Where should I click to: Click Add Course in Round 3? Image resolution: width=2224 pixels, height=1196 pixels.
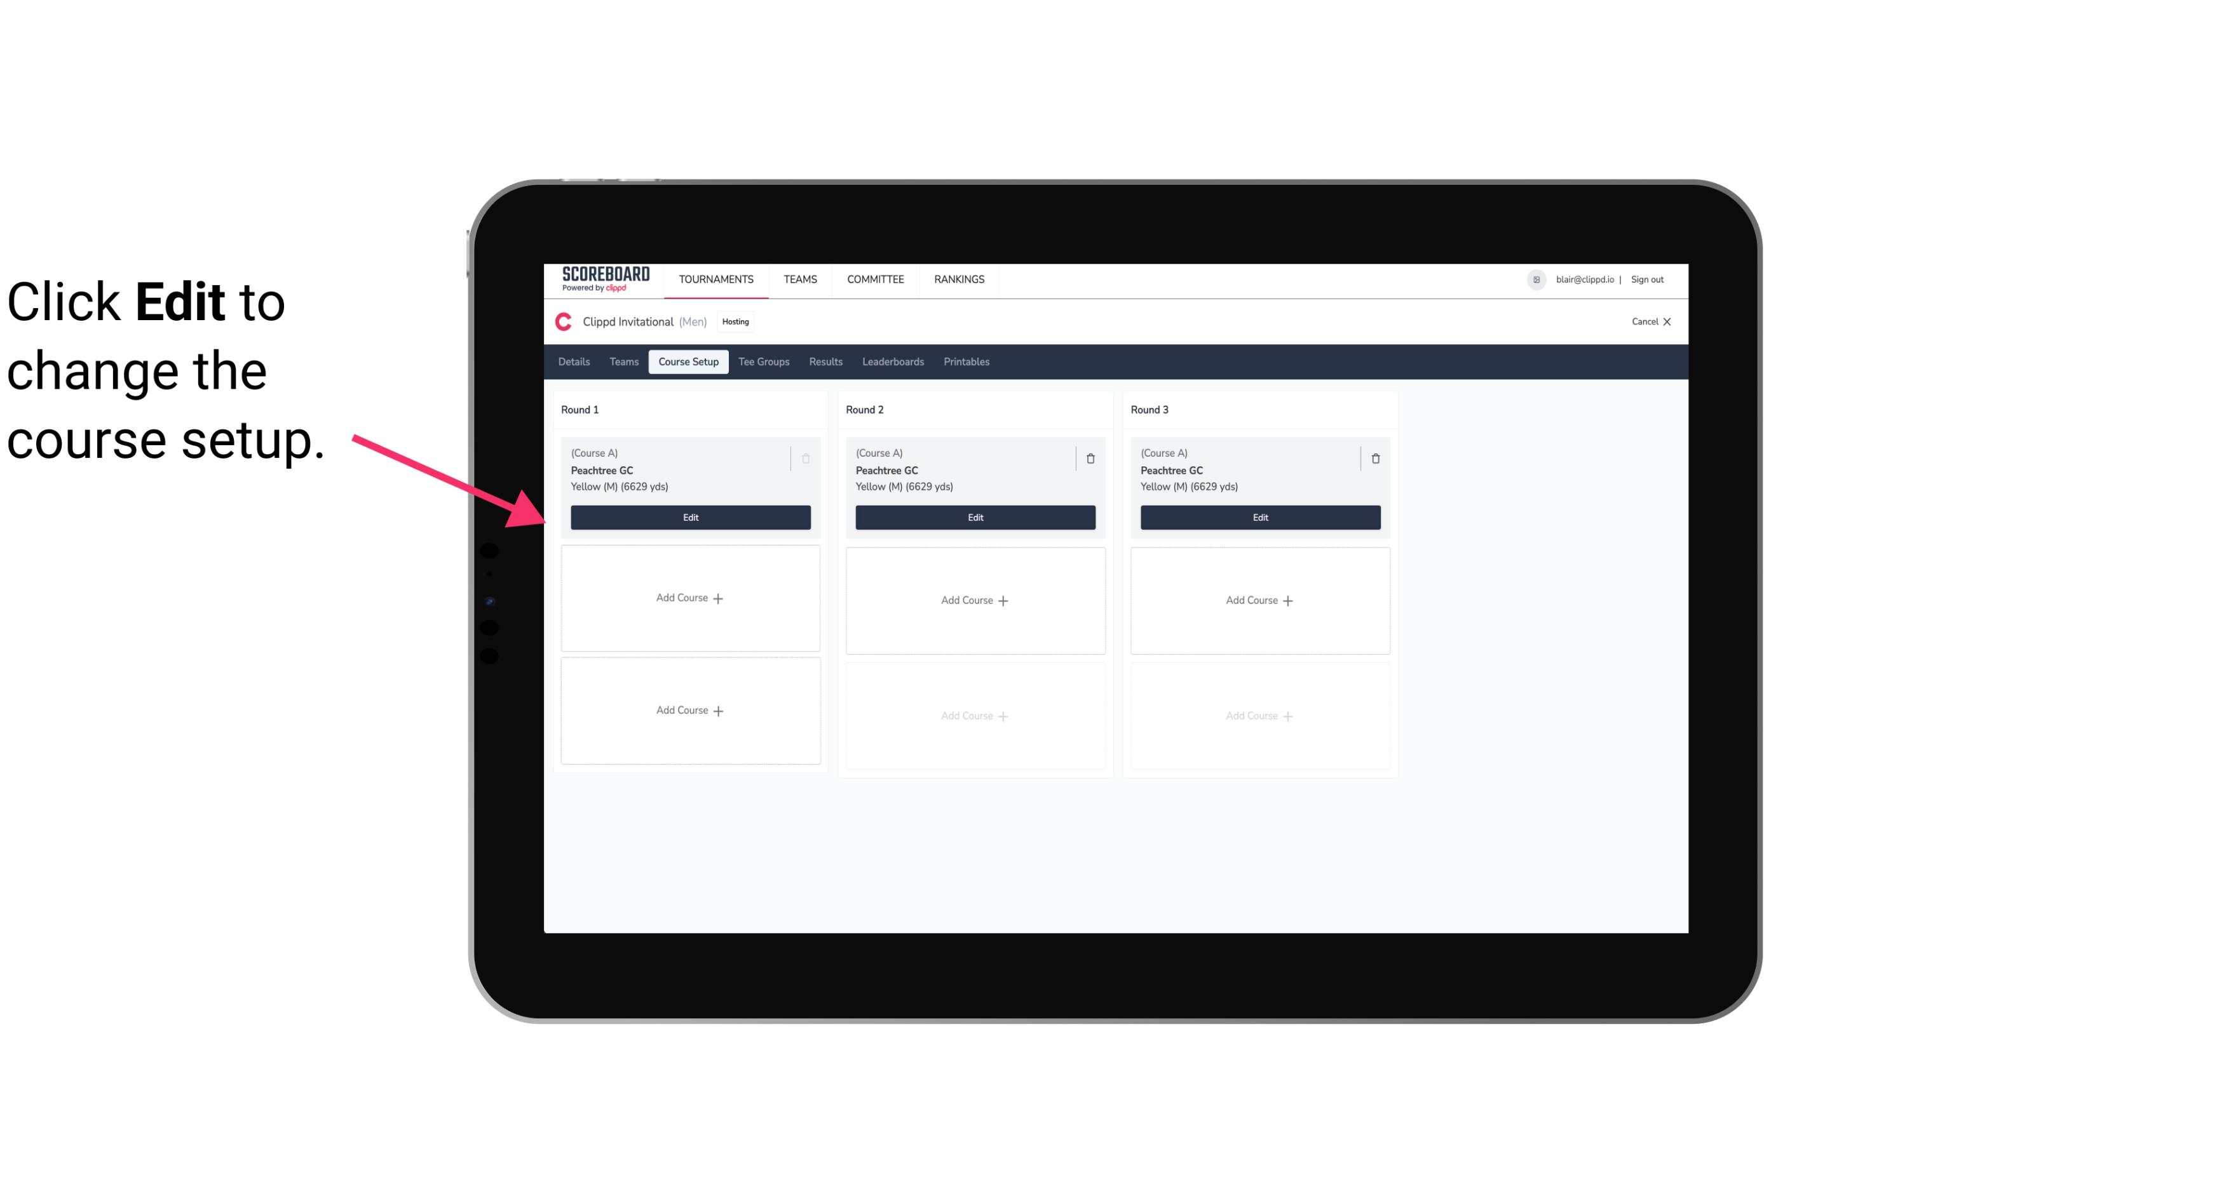(x=1259, y=600)
